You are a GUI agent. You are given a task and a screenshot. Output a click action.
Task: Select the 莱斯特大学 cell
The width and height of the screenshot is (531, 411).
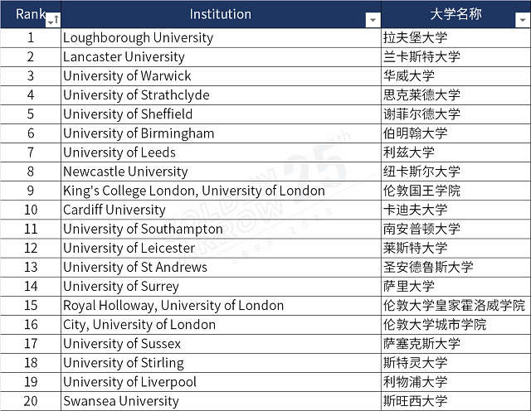(x=455, y=248)
